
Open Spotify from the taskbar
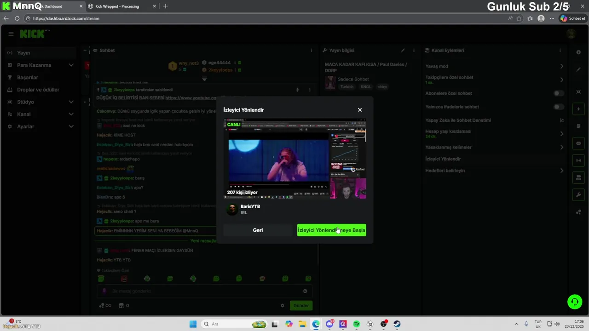356,324
